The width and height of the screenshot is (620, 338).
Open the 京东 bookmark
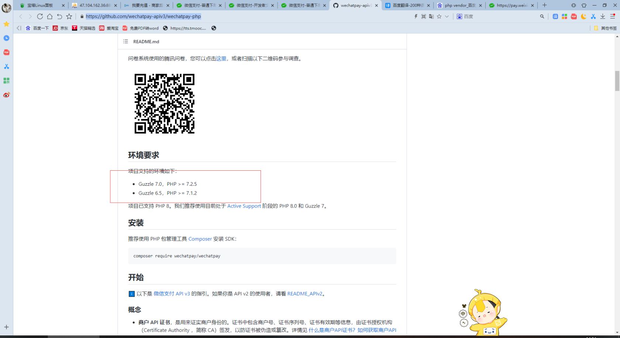60,28
